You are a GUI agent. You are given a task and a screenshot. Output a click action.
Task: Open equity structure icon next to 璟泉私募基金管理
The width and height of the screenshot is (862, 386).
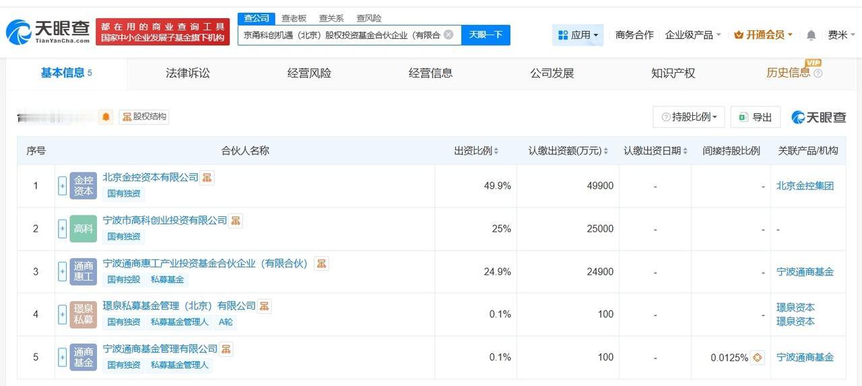tap(264, 307)
